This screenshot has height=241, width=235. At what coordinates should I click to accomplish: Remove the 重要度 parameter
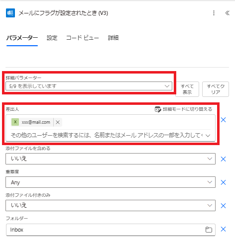(x=223, y=182)
